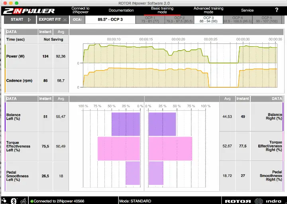This screenshot has width=287, height=204.
Task: Click the 00:00:25 marker on the time axis
Action: click(x=210, y=39)
